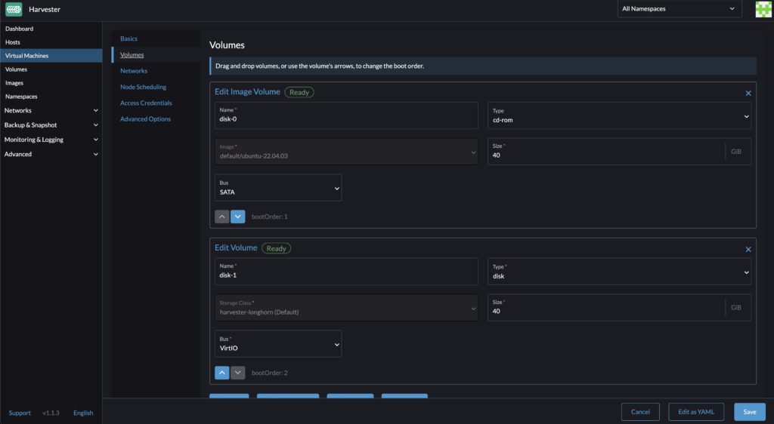Screen dimensions: 774x424
Task: Click the Harvester logo icon
Action: tap(14, 9)
